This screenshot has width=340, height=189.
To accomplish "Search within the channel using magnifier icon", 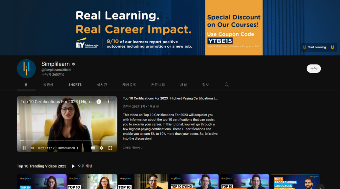I will point(227,84).
